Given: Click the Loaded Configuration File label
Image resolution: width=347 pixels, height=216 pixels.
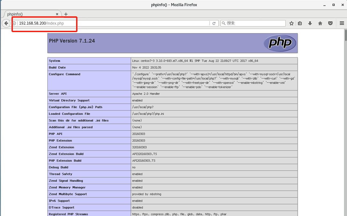Looking at the screenshot, I should [x=69, y=114].
